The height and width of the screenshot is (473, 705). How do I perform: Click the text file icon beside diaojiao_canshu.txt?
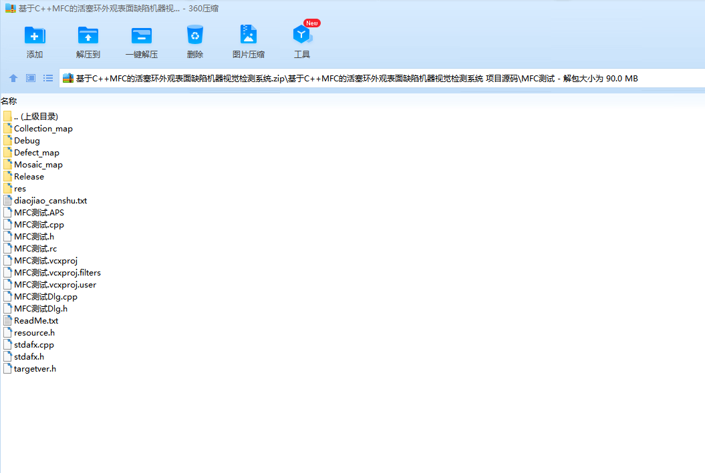click(7, 201)
